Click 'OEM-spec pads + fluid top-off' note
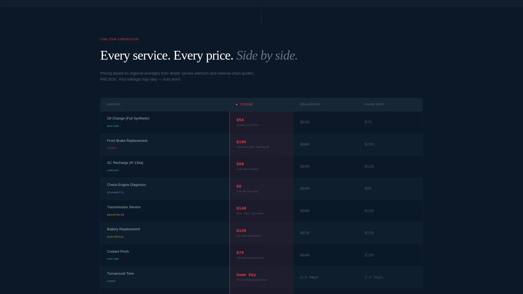This screenshot has height=294, width=523. click(253, 147)
